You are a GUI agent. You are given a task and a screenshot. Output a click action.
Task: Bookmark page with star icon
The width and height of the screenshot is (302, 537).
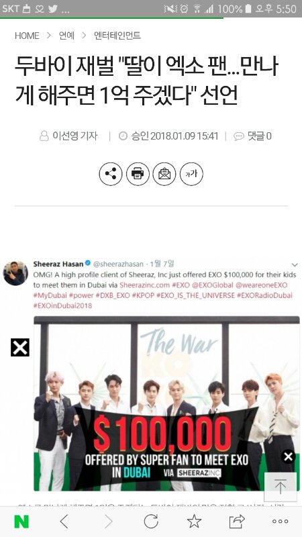point(194,522)
